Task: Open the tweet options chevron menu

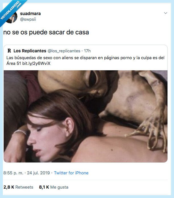Action: [x=165, y=13]
